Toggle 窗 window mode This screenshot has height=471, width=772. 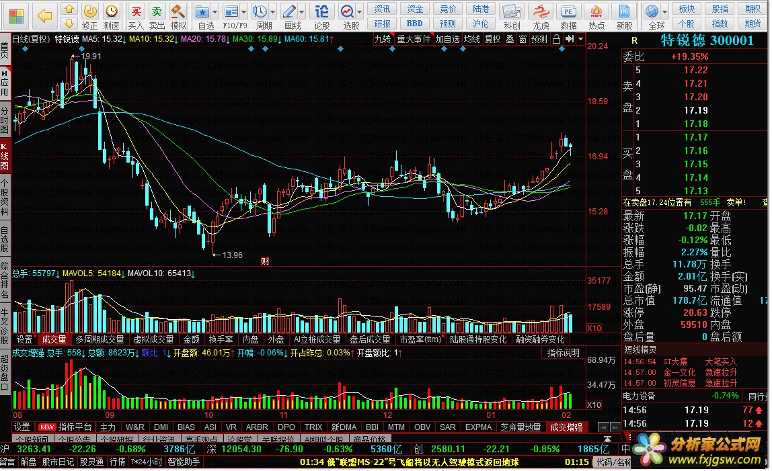click(x=523, y=39)
